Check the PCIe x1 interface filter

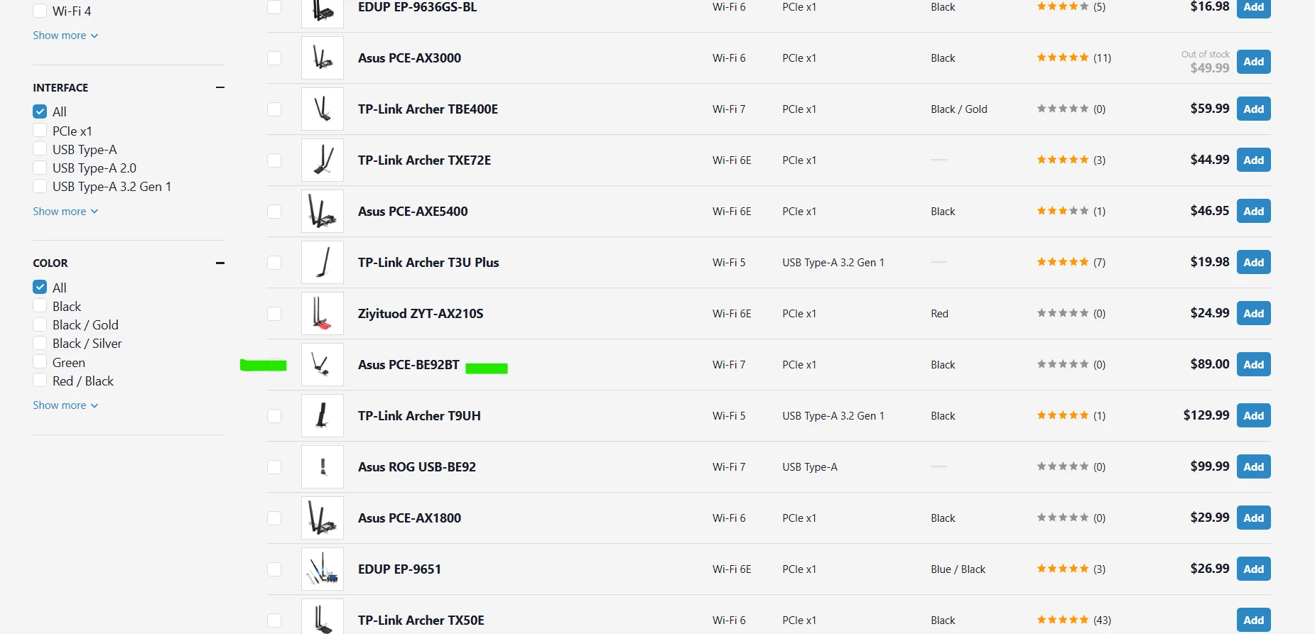tap(40, 131)
